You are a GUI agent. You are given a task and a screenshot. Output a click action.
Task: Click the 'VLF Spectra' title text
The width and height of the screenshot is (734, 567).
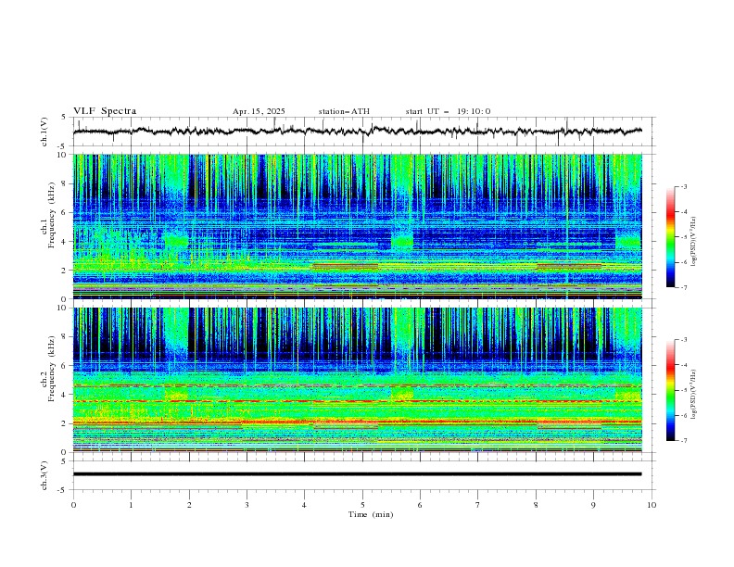(105, 111)
